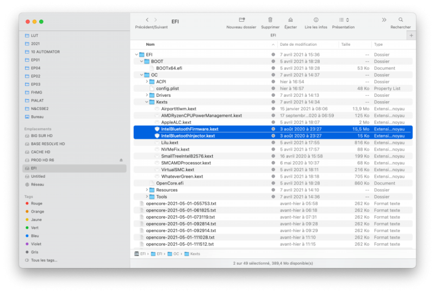Select opencore-2021-05-01-111512.txt
The height and width of the screenshot is (293, 435).
273,244
